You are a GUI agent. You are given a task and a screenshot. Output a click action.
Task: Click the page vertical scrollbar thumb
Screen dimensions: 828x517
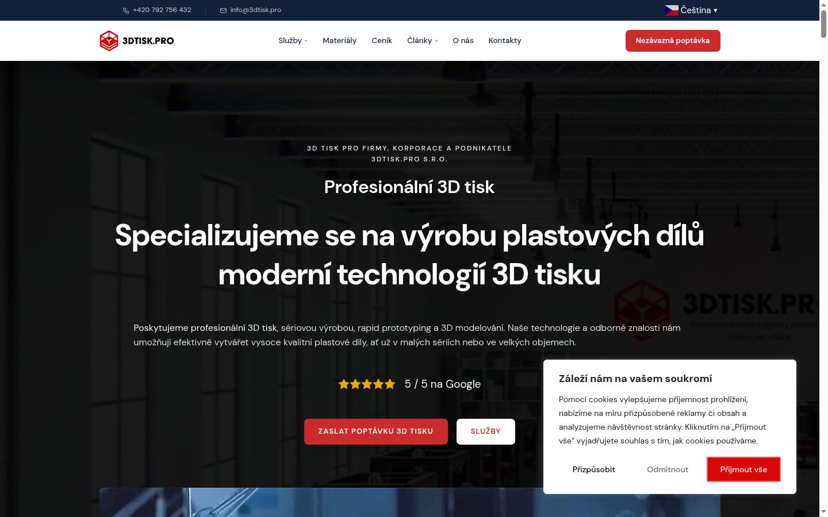coord(823,24)
